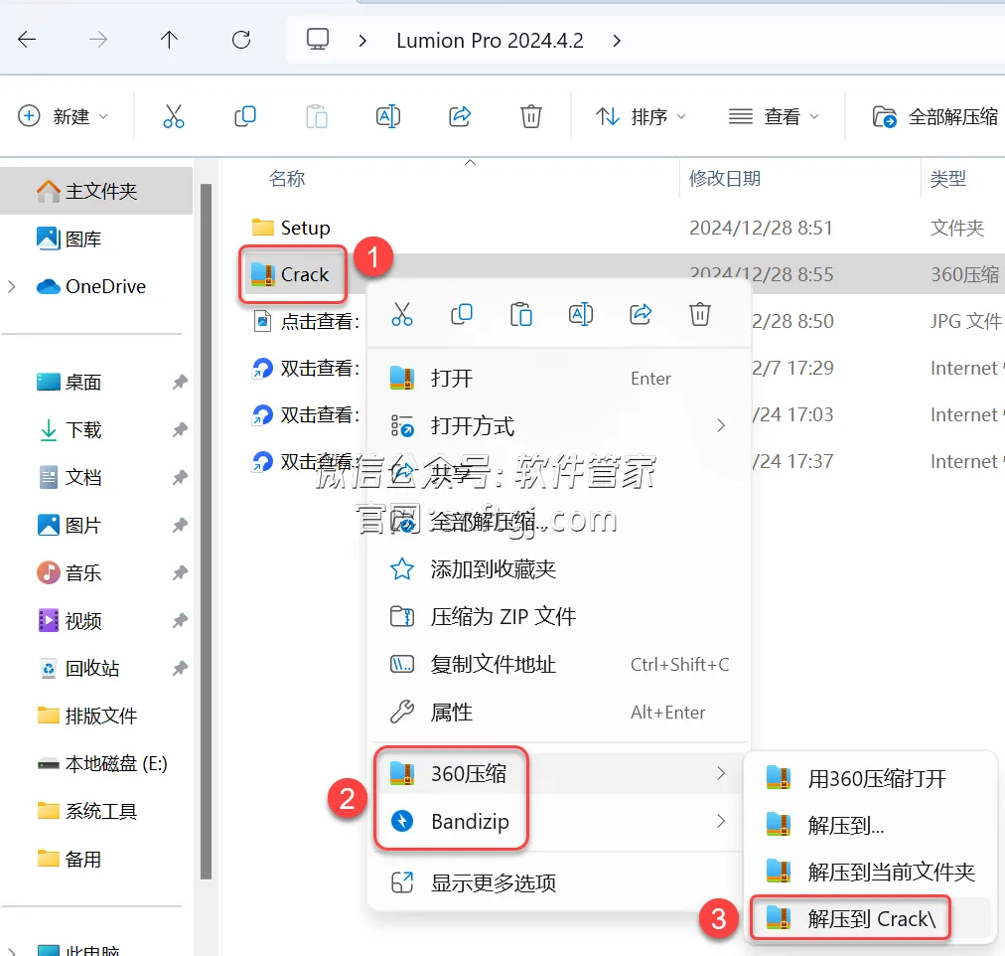This screenshot has width=1005, height=956.
Task: Open 下载 in the sidebar
Action: point(70,429)
